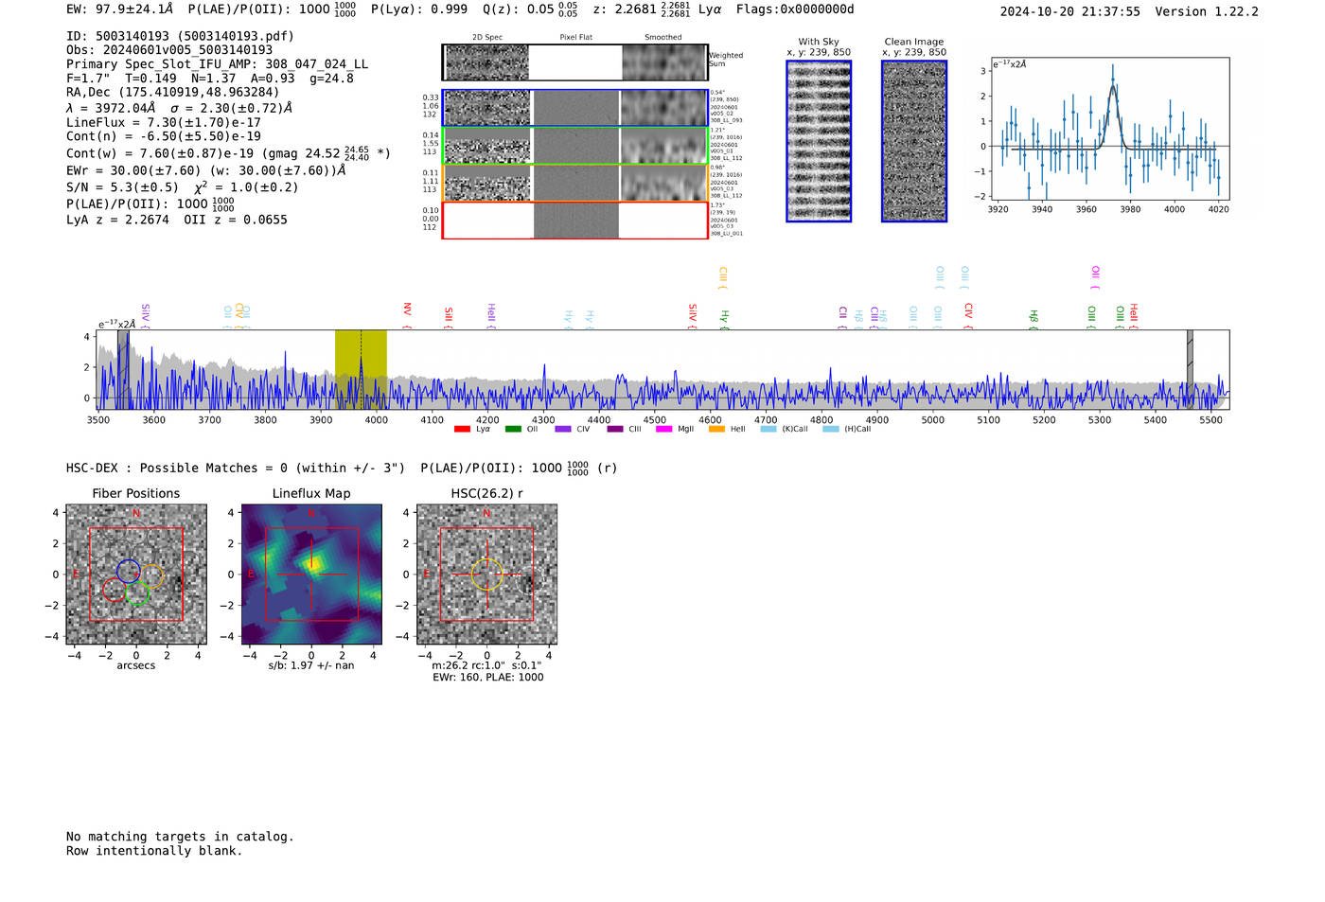Open the Fiber Positions panel image
This screenshot has width=1325, height=902.
136,575
